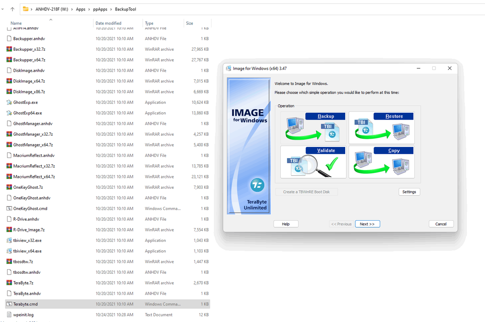Select the GhostManager_x64.7z file name

[x=33, y=145]
